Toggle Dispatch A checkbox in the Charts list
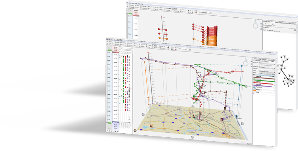This screenshot has height=151, width=298. [254, 87]
